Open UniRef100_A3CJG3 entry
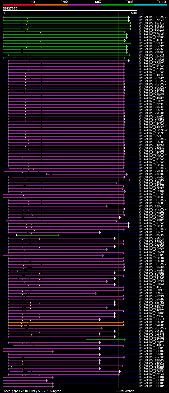This screenshot has width=169, height=393. pyautogui.click(x=152, y=37)
